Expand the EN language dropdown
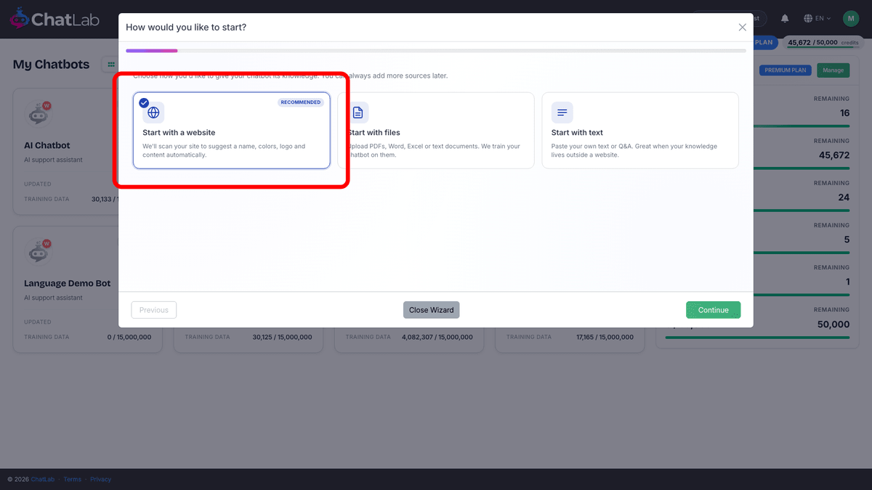Viewport: 872px width, 490px height. (x=817, y=18)
